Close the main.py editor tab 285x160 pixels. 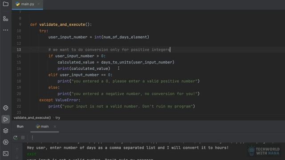pyautogui.click(x=38, y=4)
